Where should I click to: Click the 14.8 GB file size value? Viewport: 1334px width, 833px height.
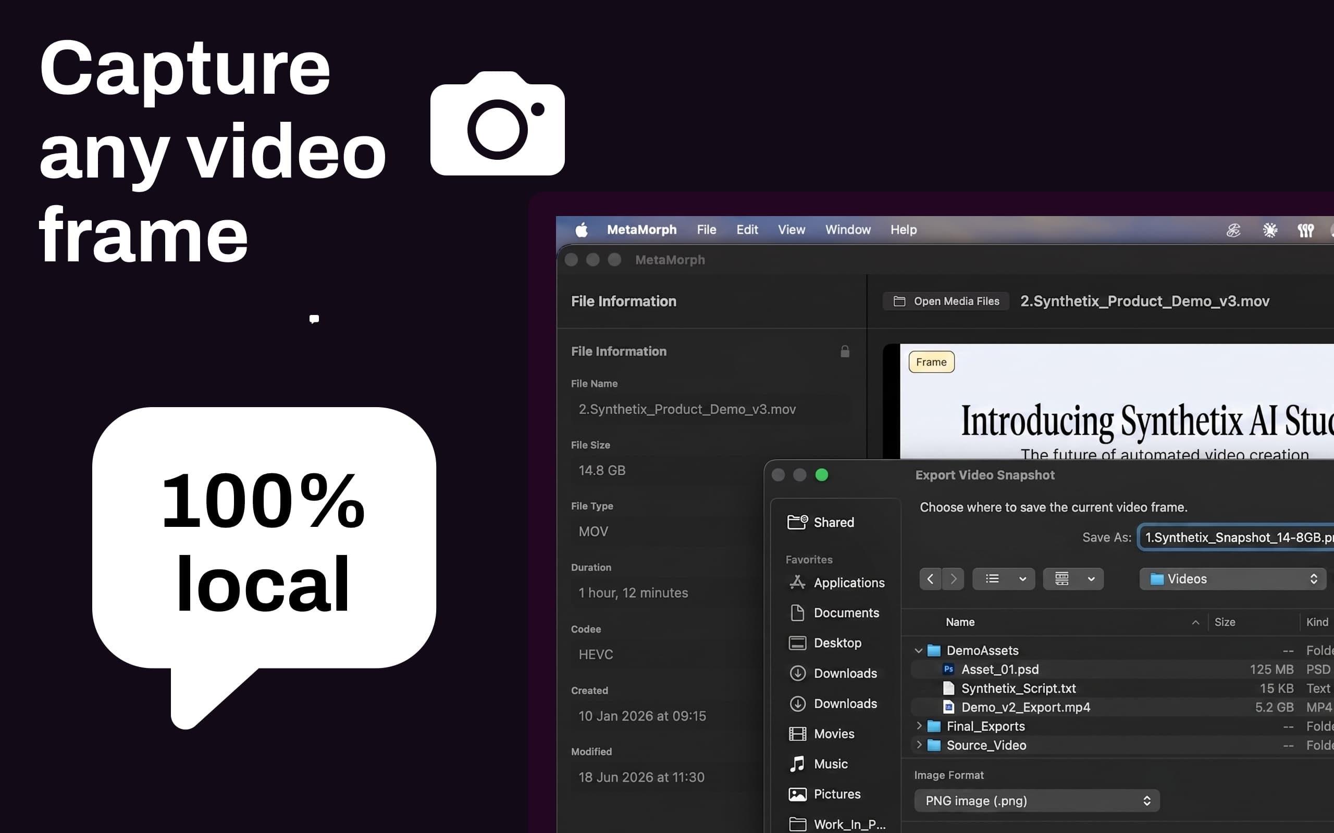coord(602,471)
